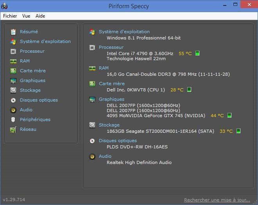Click the green temperature indicator after 44 °C
This screenshot has height=205, width=258.
[x=229, y=115]
